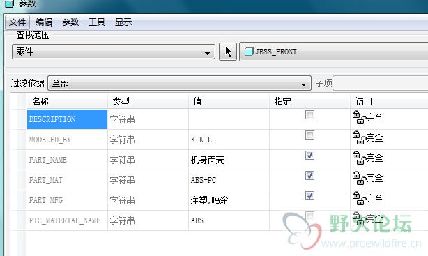The width and height of the screenshot is (428, 256).
Task: Toggle 指定 checkbox for MODELED_BY
Action: pos(309,135)
